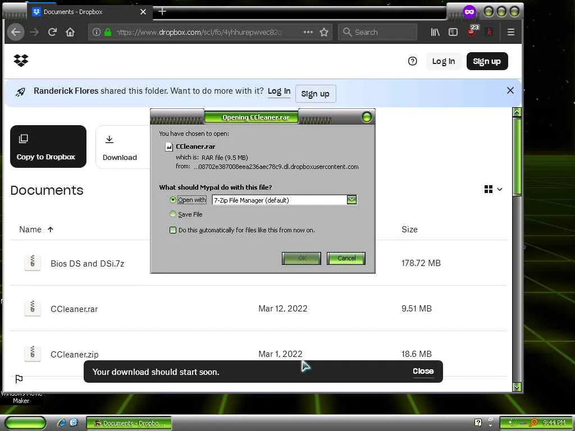The image size is (575, 431).
Task: Click the second quick launch browser icon
Action: [x=74, y=423]
